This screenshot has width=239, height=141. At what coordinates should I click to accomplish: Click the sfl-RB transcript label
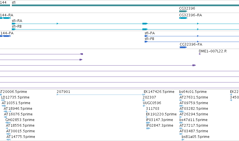17,26
